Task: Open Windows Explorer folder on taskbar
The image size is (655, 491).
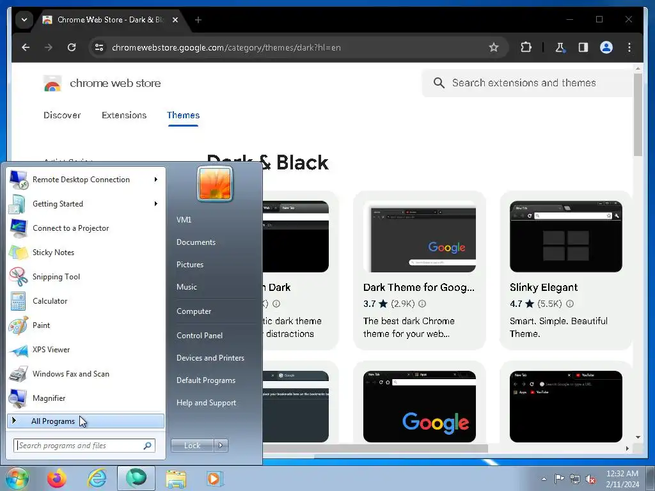Action: 177,478
